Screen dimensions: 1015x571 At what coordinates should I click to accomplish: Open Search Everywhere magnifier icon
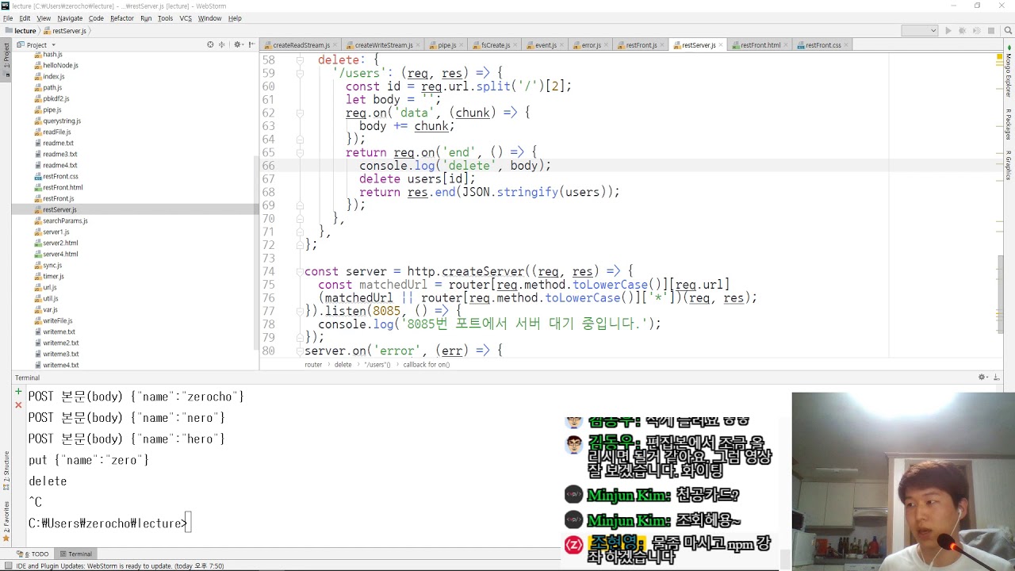pos(1007,31)
